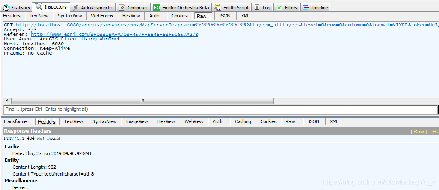Select response JSON inspector tab

(314, 121)
